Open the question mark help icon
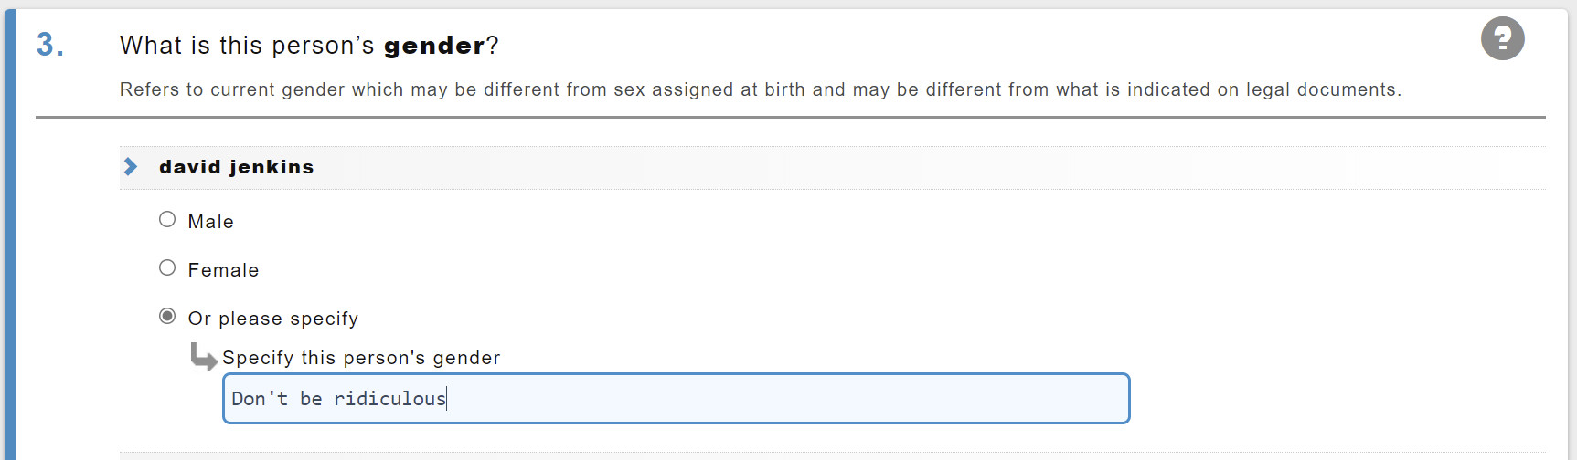Screen dimensions: 1577x460 pos(1502,38)
